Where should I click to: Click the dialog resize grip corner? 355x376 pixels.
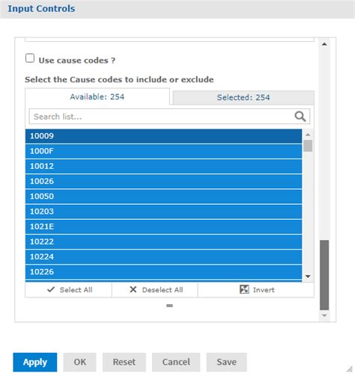(350, 369)
